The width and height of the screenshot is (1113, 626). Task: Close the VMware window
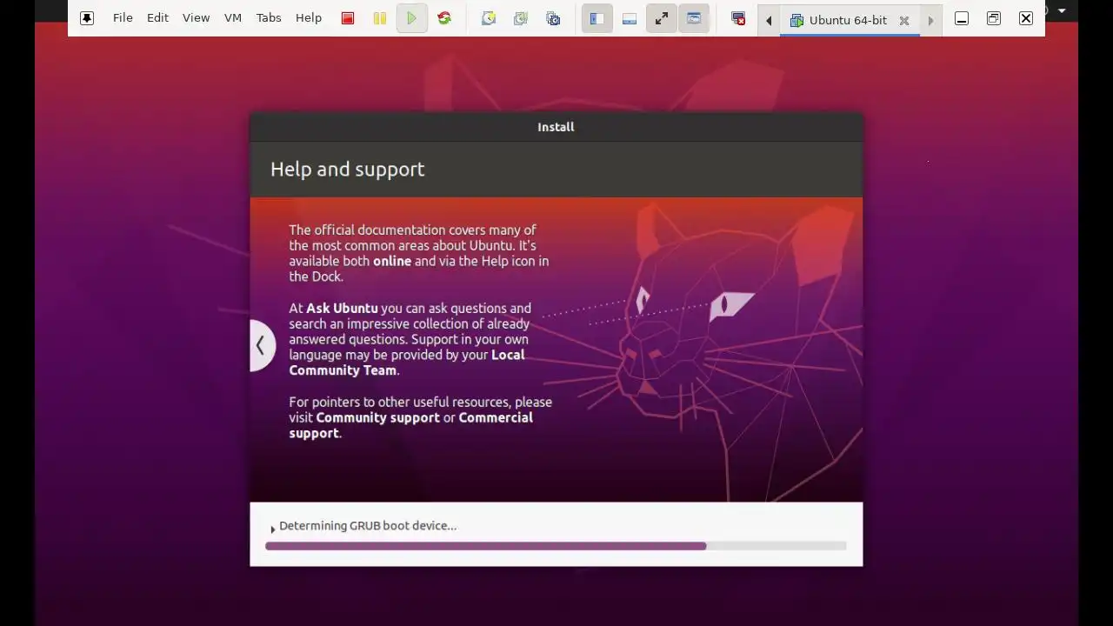(x=1026, y=18)
